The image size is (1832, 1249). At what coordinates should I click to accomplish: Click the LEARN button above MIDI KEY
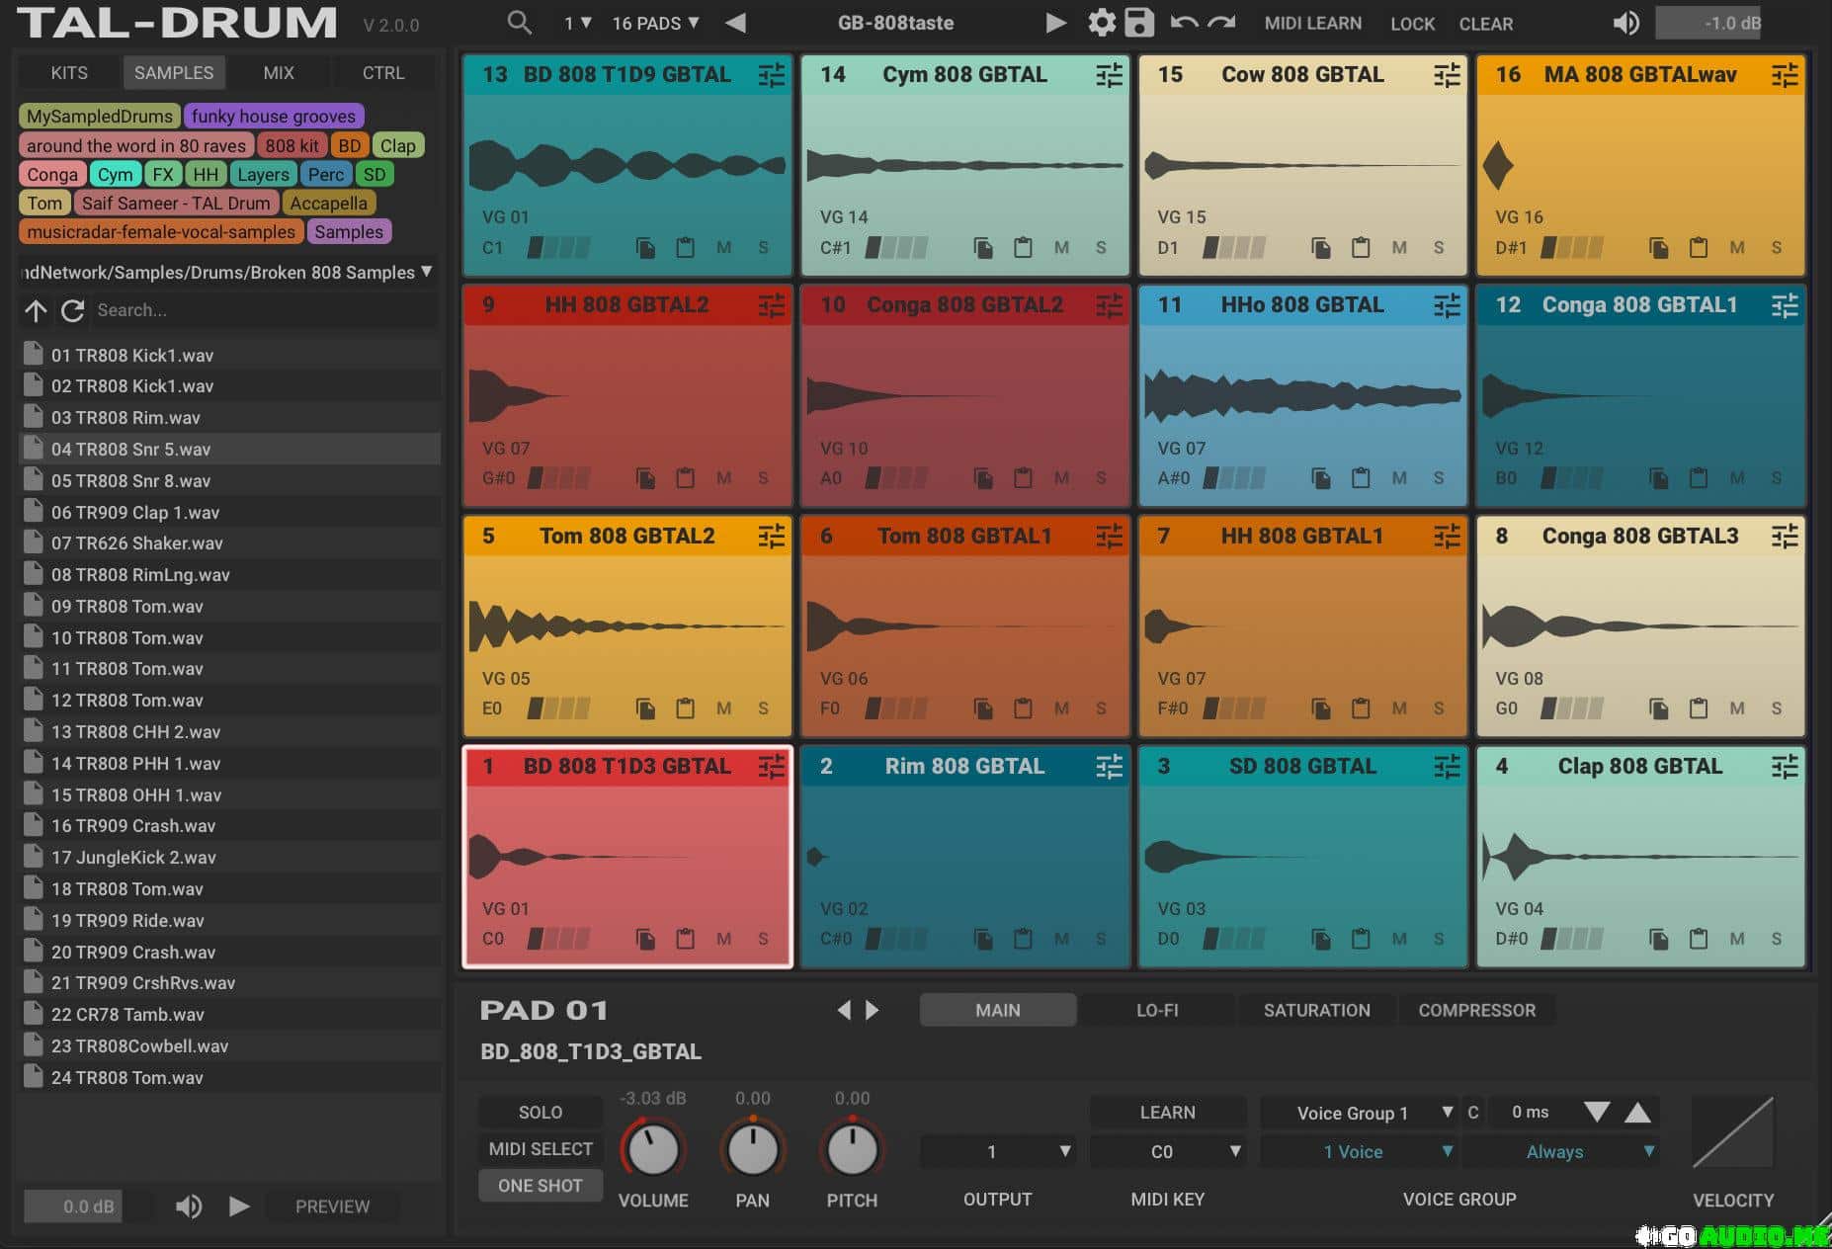1167,1113
